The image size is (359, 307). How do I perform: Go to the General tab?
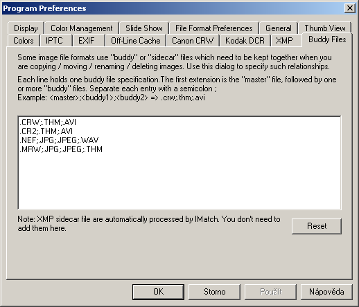coord(279,28)
